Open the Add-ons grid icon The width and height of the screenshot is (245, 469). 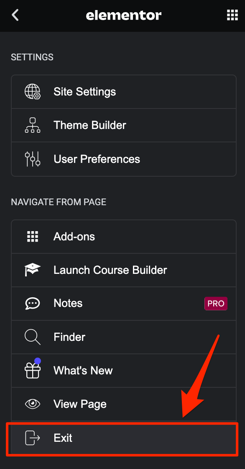[33, 236]
